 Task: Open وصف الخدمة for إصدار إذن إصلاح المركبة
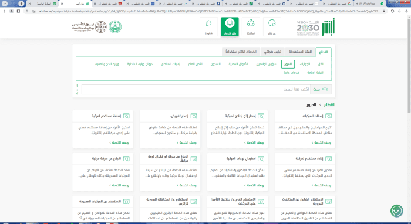coord(254,142)
